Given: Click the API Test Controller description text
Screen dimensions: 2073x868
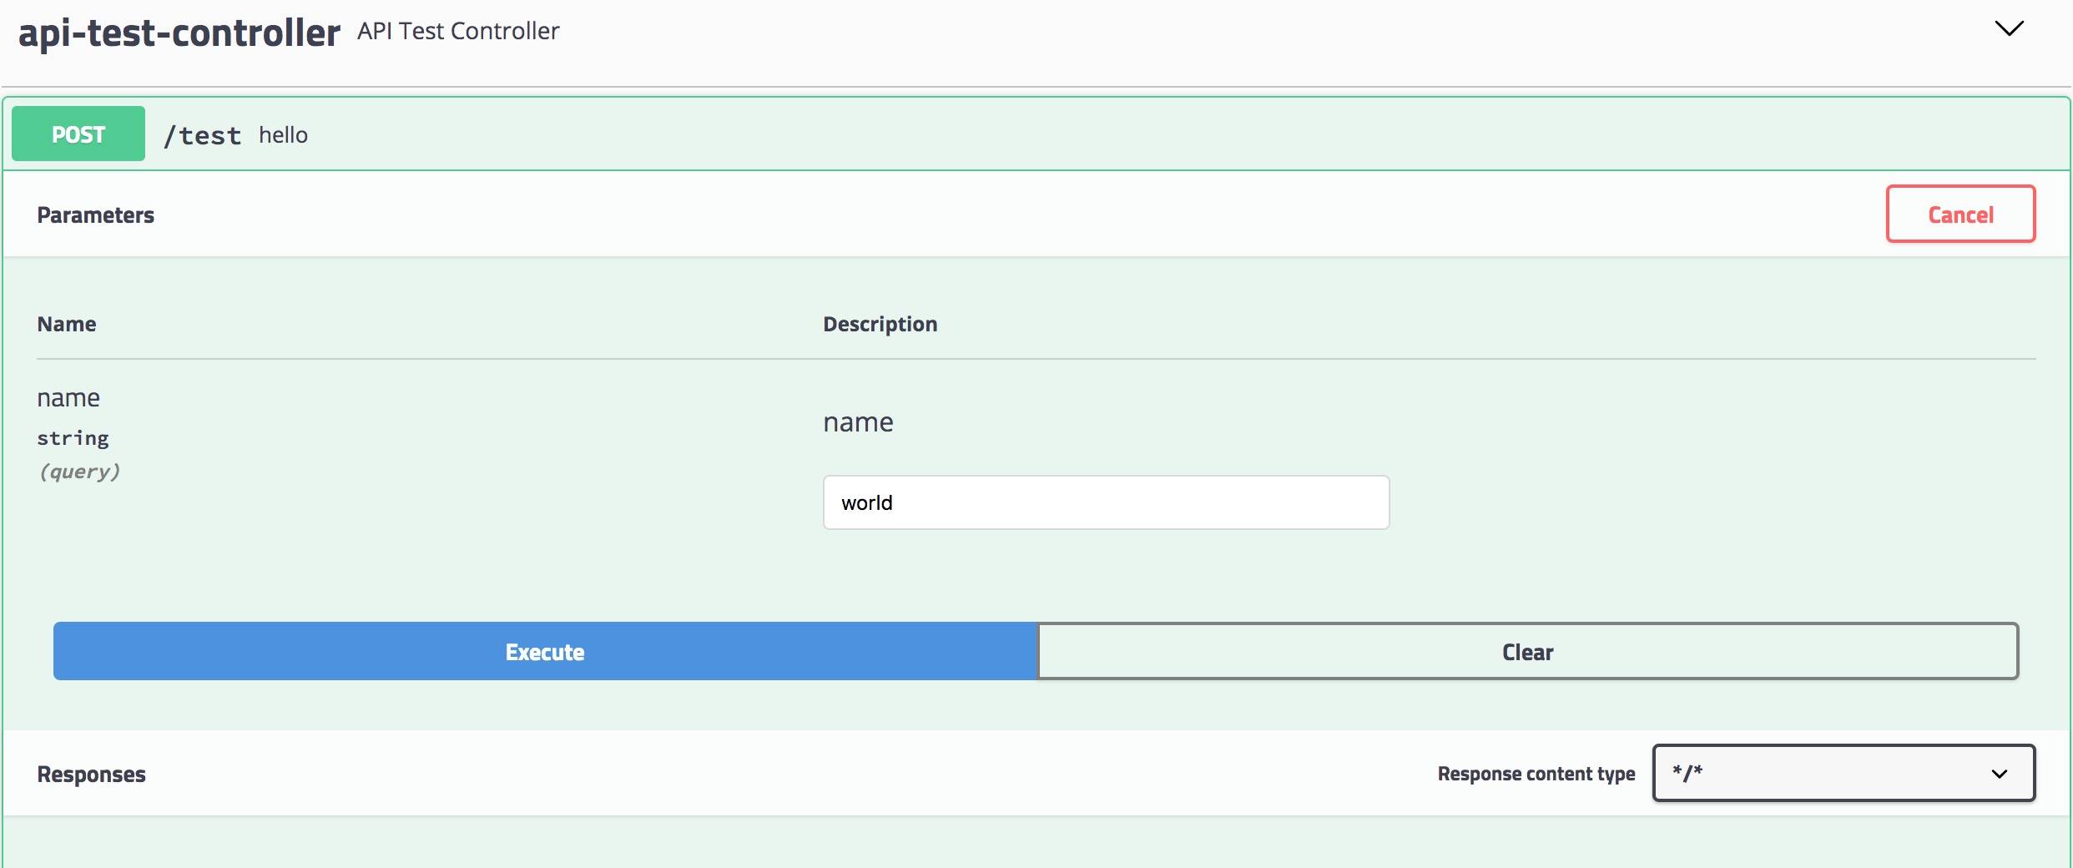Looking at the screenshot, I should coord(458,31).
